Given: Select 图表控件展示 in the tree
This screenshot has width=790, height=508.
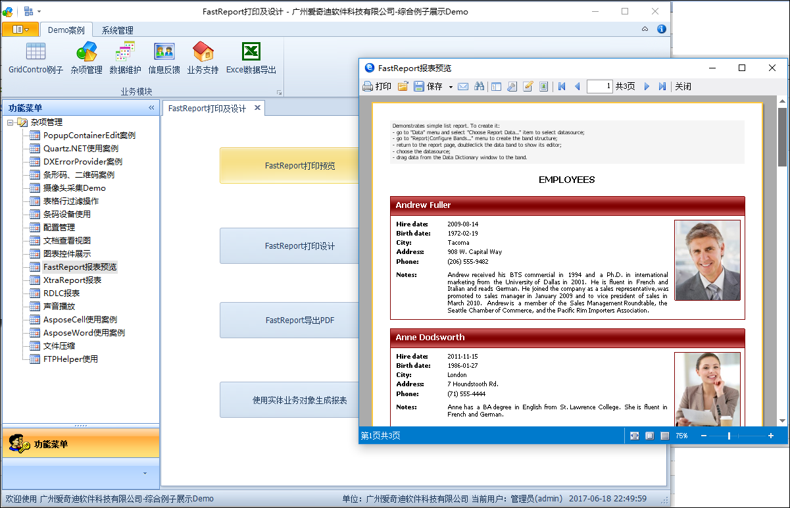Looking at the screenshot, I should (x=67, y=254).
